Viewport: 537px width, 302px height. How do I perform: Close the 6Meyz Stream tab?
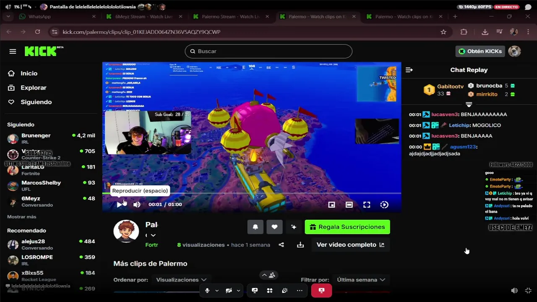181,16
